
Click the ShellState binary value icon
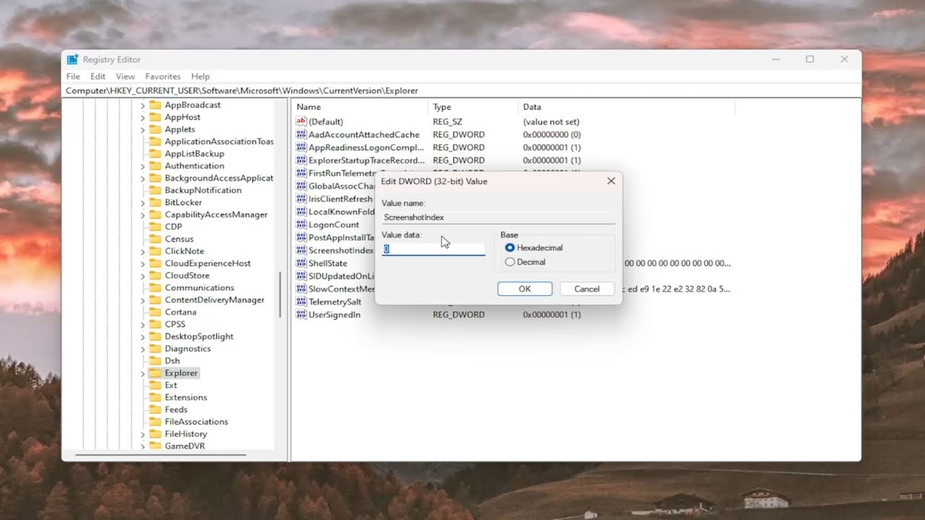tap(301, 263)
